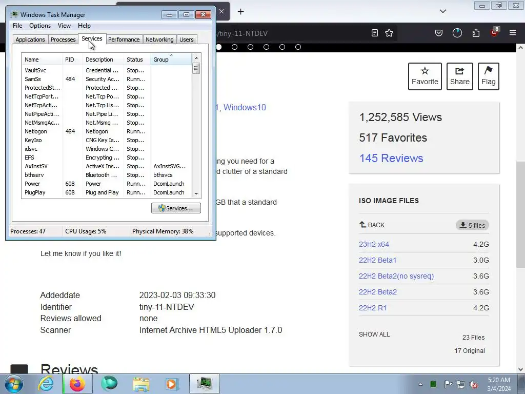Click the muted volume tray icon
Image resolution: width=525 pixels, height=394 pixels.
click(473, 384)
